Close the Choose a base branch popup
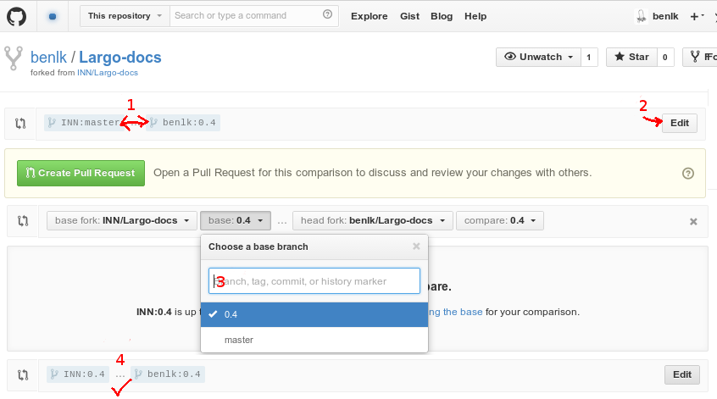Viewport: 717px width, 399px height. coord(416,246)
